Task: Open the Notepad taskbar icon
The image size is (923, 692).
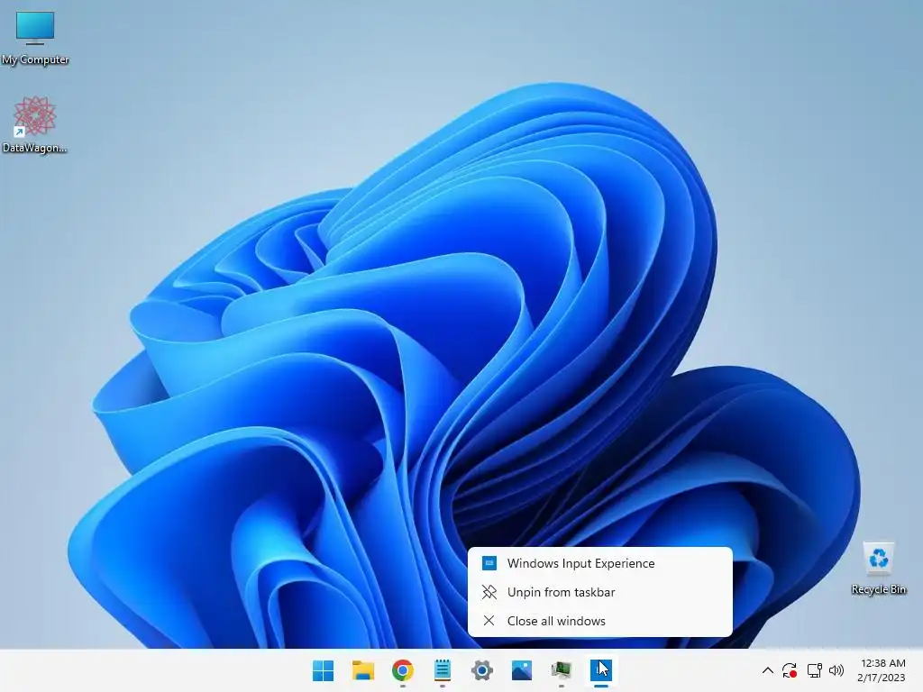Action: pos(442,670)
